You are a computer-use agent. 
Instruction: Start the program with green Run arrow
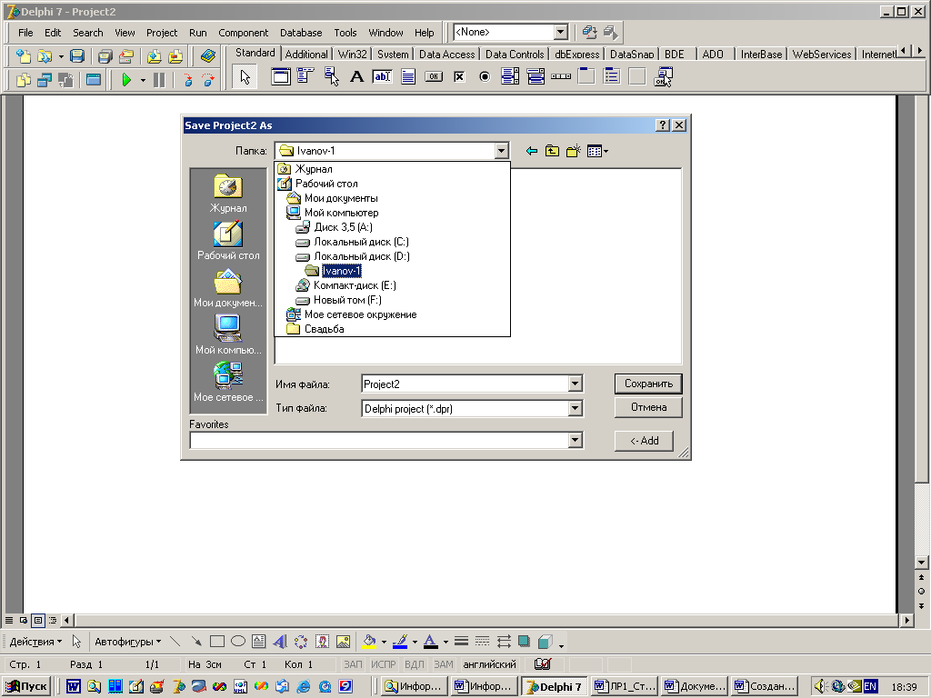(125, 80)
